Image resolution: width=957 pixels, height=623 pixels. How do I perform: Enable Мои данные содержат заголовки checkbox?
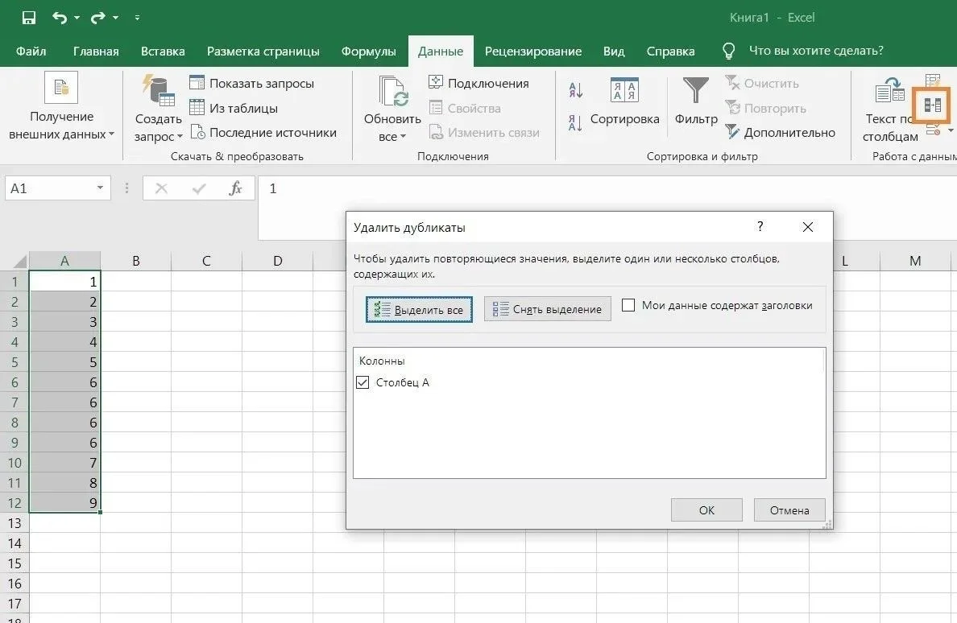[628, 306]
